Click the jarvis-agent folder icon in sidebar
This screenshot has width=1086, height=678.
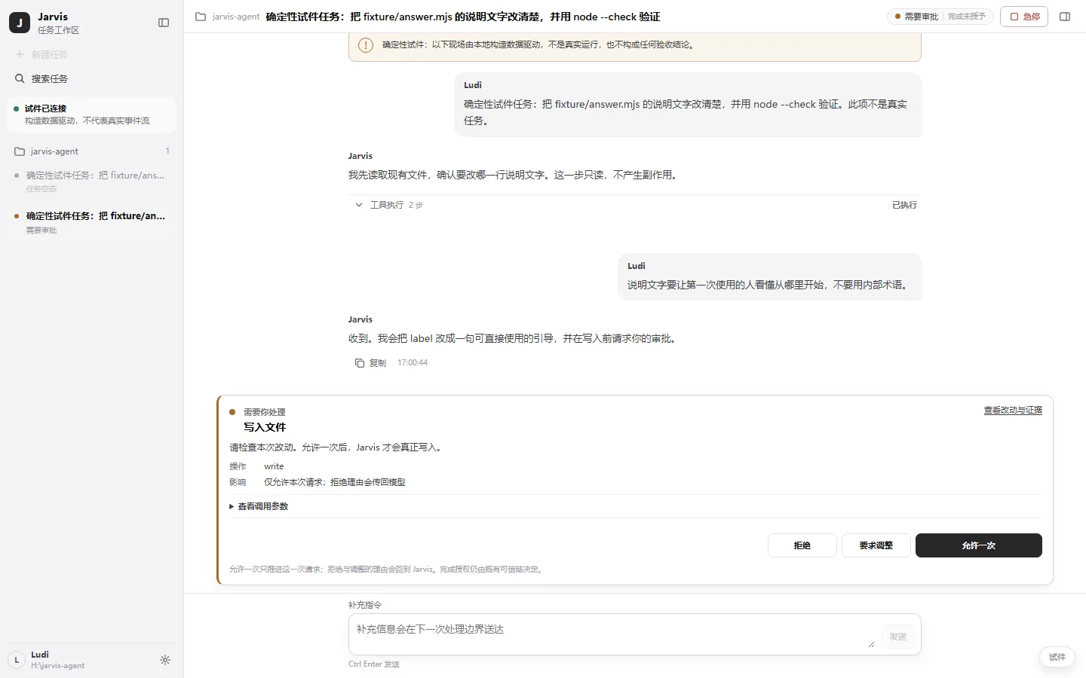pyautogui.click(x=20, y=151)
